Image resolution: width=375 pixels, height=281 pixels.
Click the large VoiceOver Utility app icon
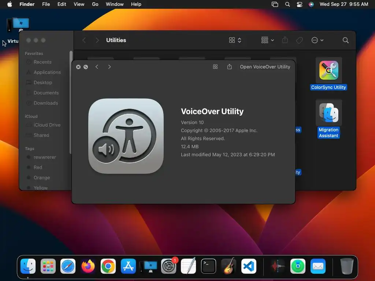click(126, 136)
